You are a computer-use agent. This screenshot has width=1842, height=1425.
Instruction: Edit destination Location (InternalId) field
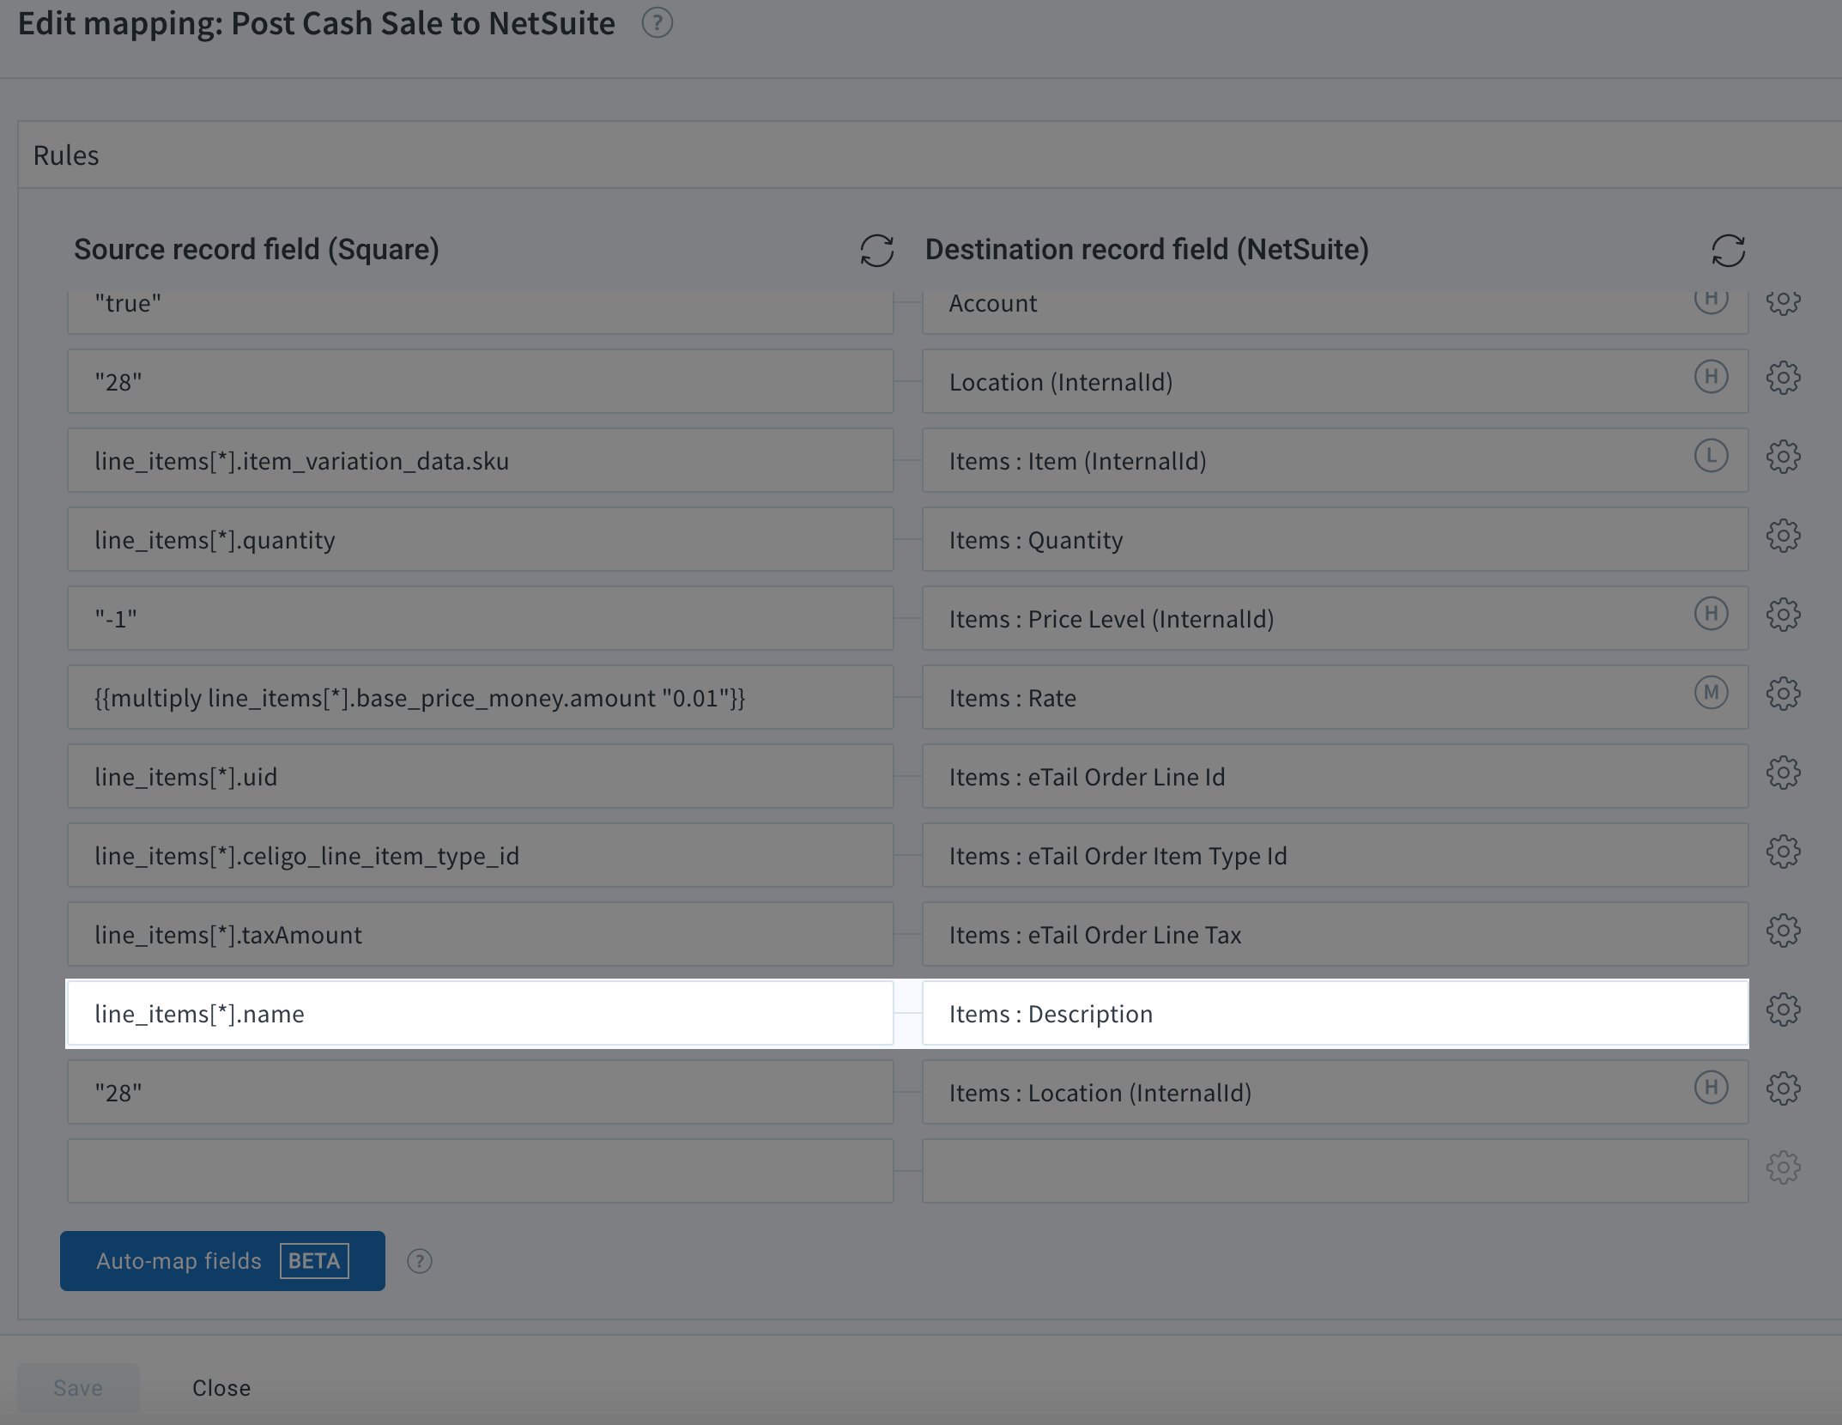point(1335,381)
